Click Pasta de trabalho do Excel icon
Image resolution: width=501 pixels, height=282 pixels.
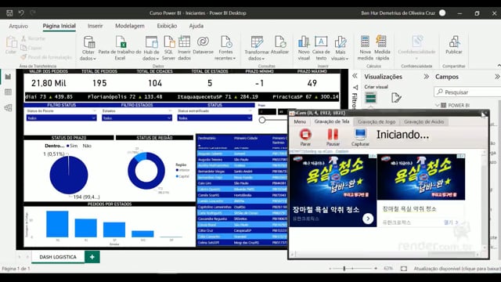tap(121, 42)
